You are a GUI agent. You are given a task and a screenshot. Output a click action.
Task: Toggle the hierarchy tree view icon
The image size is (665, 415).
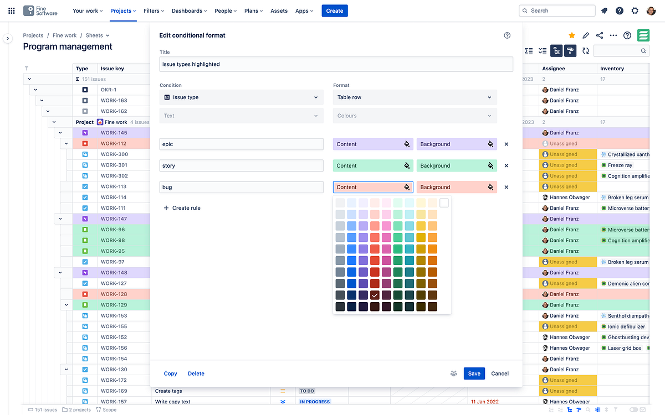[x=556, y=50]
